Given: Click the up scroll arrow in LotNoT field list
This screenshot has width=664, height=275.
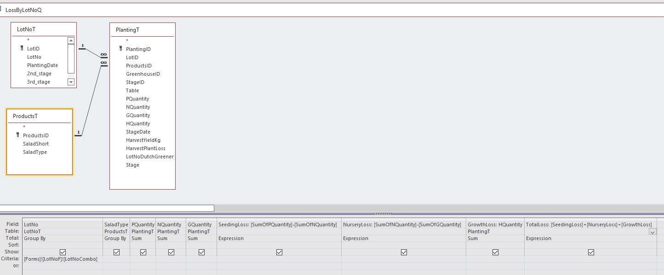Looking at the screenshot, I should pyautogui.click(x=71, y=41).
